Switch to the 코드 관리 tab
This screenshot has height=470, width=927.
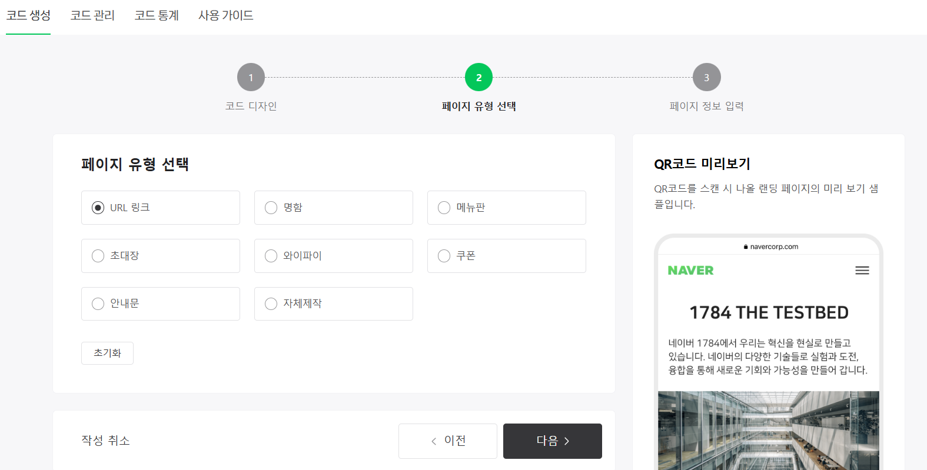92,15
